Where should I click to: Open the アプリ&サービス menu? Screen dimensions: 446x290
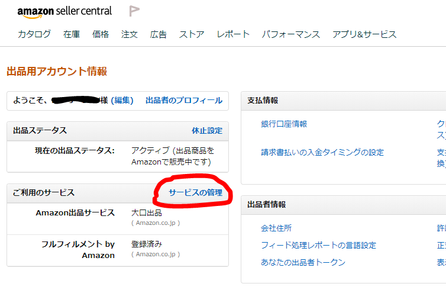[x=364, y=34]
